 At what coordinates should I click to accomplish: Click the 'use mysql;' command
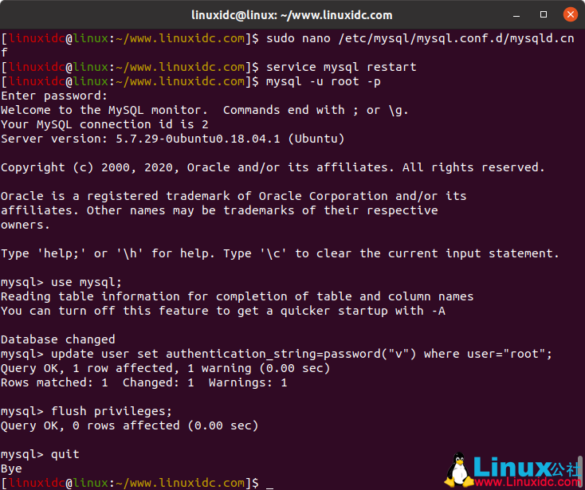coord(86,282)
